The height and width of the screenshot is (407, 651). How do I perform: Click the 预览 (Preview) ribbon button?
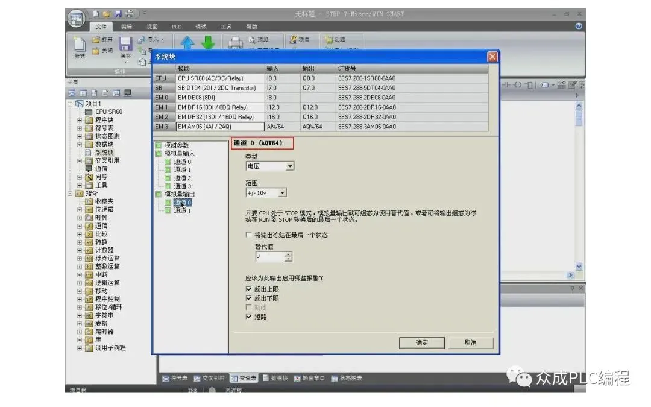258,39
